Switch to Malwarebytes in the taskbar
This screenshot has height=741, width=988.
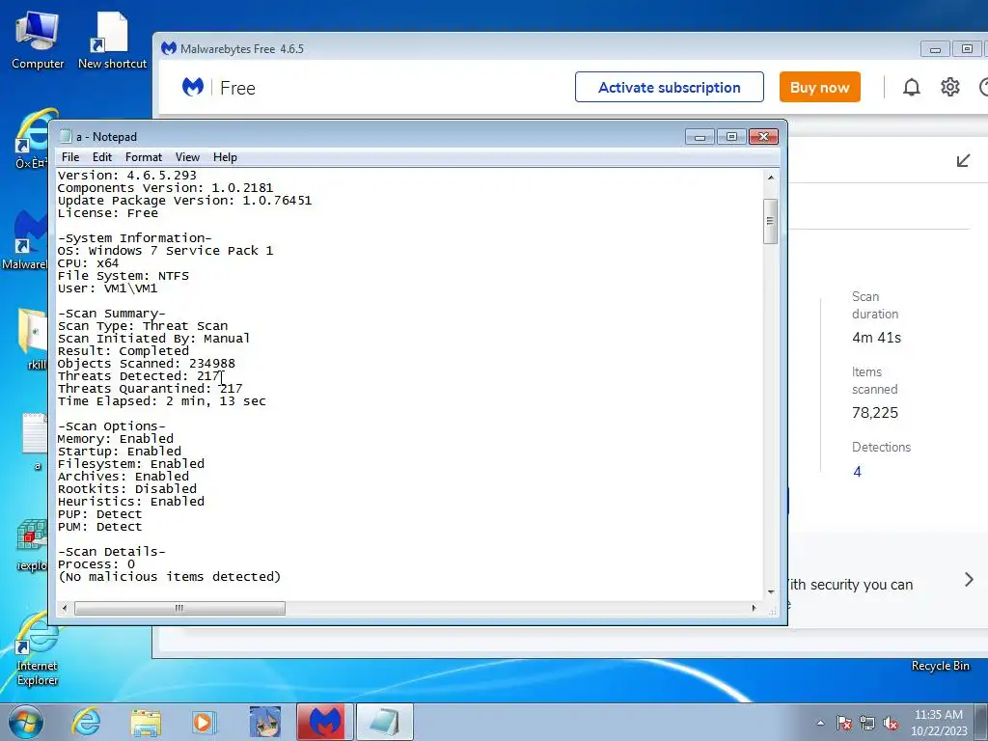(x=324, y=722)
